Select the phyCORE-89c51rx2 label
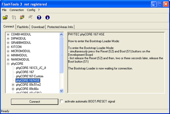This screenshot has width=170, height=114. click(x=28, y=85)
